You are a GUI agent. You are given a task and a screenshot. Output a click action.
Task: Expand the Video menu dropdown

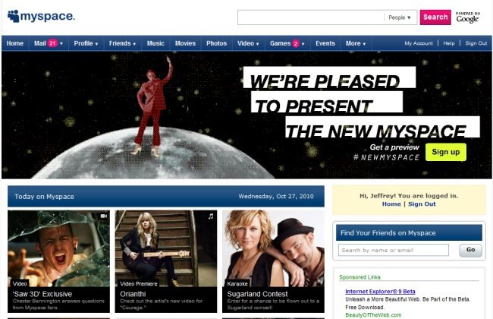248,43
